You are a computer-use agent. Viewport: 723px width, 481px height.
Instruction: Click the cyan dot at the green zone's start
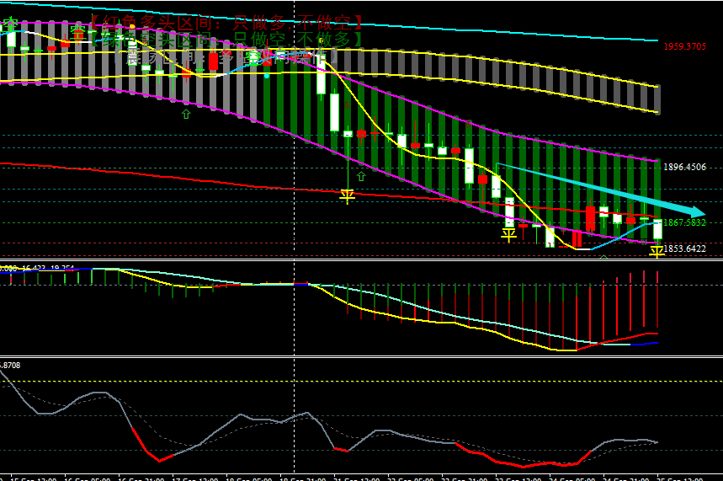(x=267, y=76)
